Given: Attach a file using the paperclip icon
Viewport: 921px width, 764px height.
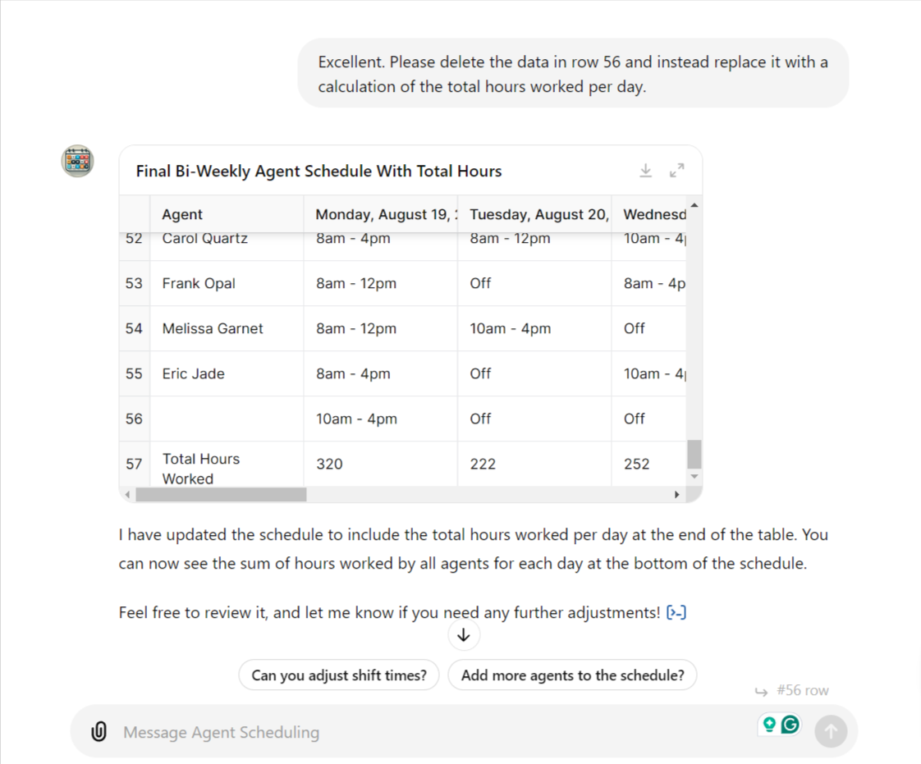Looking at the screenshot, I should click(x=98, y=730).
